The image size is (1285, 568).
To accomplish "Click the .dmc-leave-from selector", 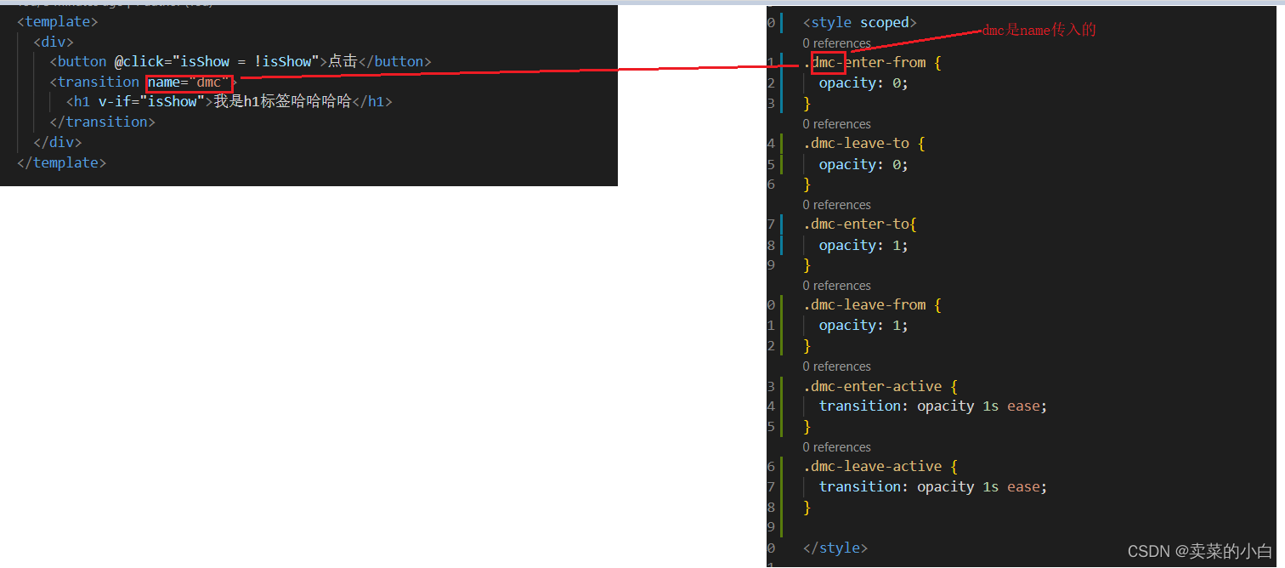I will [864, 304].
